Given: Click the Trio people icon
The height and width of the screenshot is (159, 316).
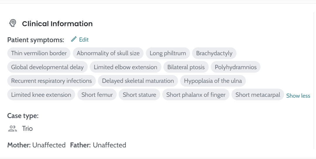Looking at the screenshot, I should click(13, 128).
